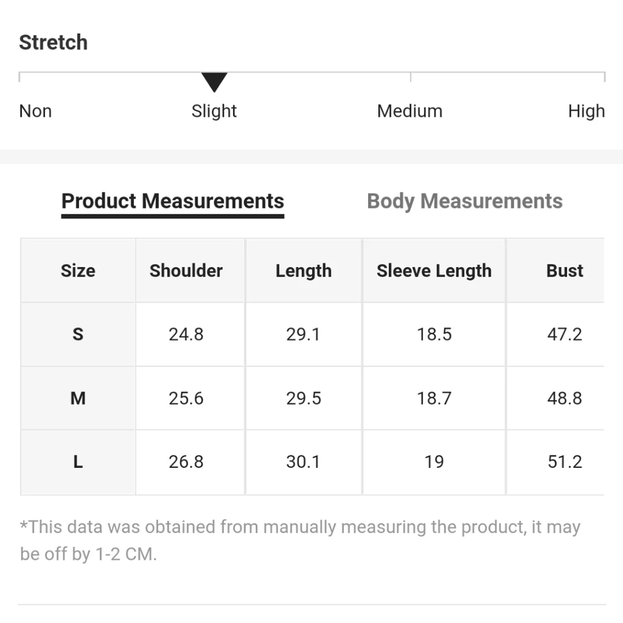Click the Stretch slider triangle marker

pos(214,82)
